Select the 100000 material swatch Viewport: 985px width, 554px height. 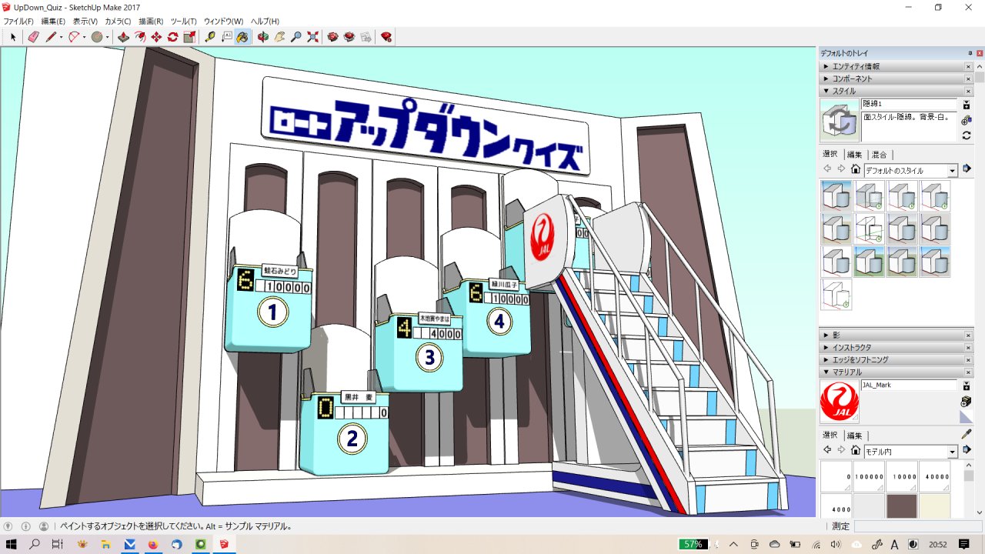(x=869, y=477)
